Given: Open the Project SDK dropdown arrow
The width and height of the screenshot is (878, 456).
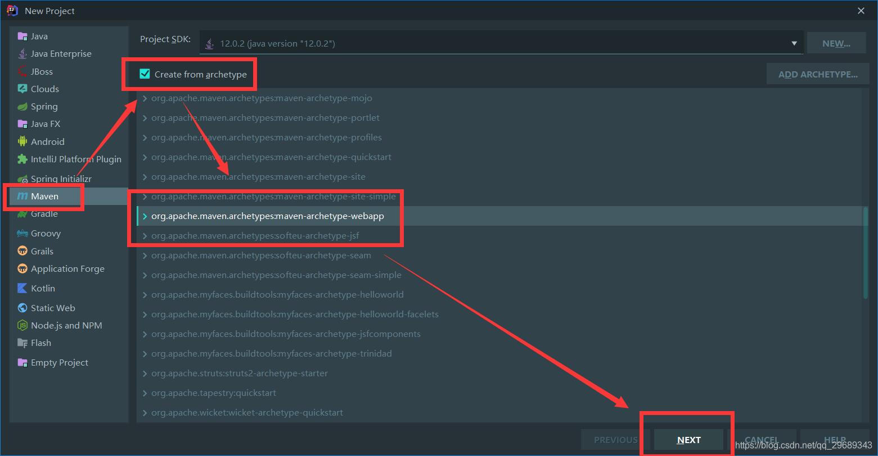Looking at the screenshot, I should click(x=794, y=43).
